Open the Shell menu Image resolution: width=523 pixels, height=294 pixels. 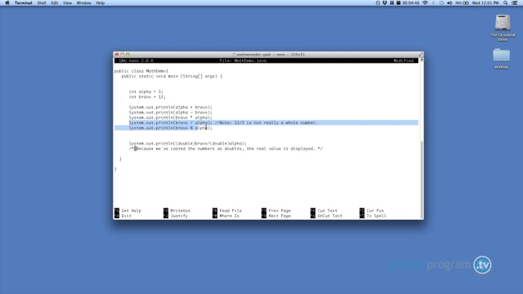pyautogui.click(x=42, y=2)
